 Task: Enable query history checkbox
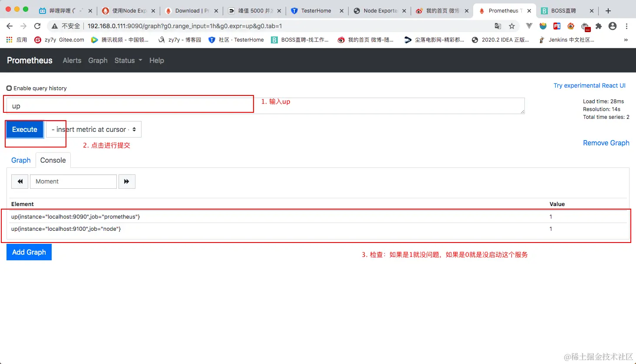pyautogui.click(x=9, y=88)
